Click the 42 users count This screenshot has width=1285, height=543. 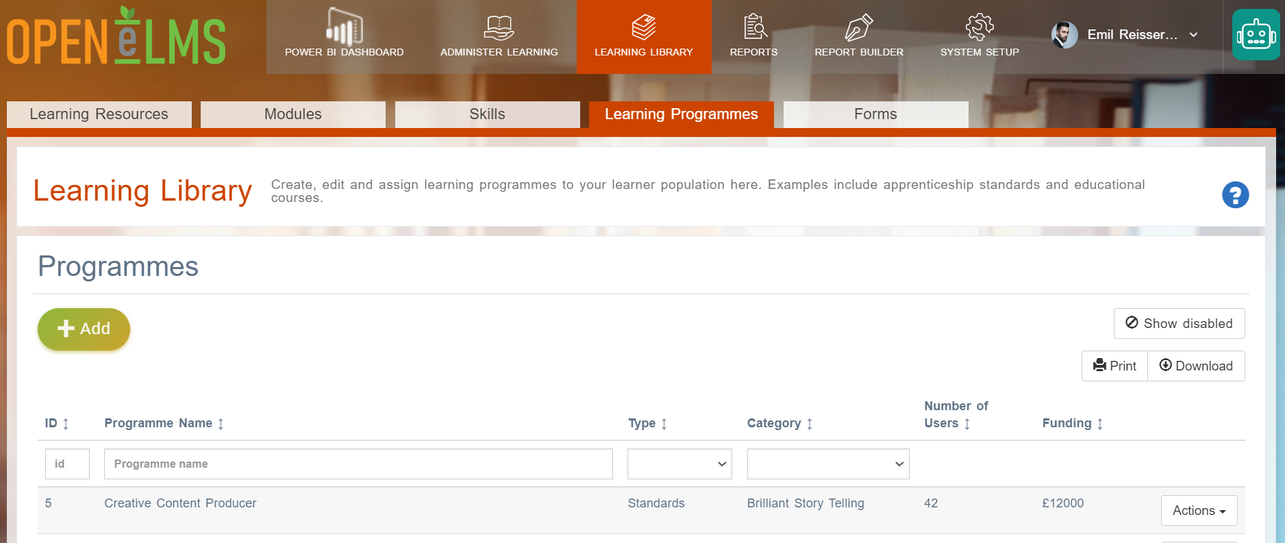point(931,503)
